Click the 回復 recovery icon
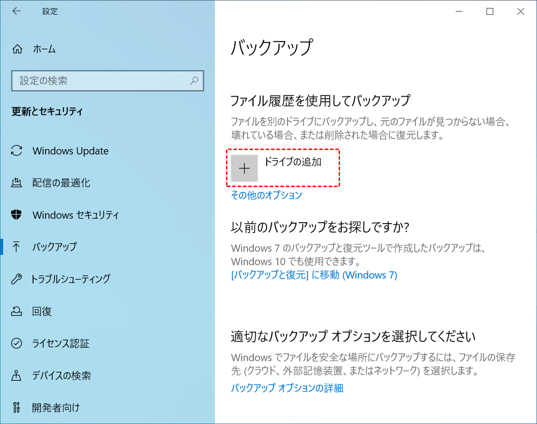 (x=17, y=311)
